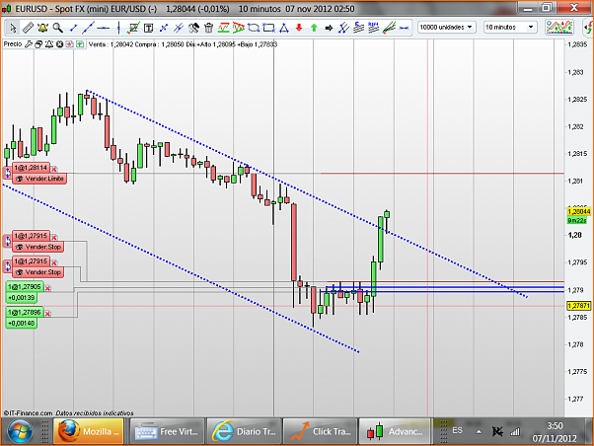This screenshot has width=594, height=446.
Task: Close the 1@1,27896 position
Action: point(47,314)
